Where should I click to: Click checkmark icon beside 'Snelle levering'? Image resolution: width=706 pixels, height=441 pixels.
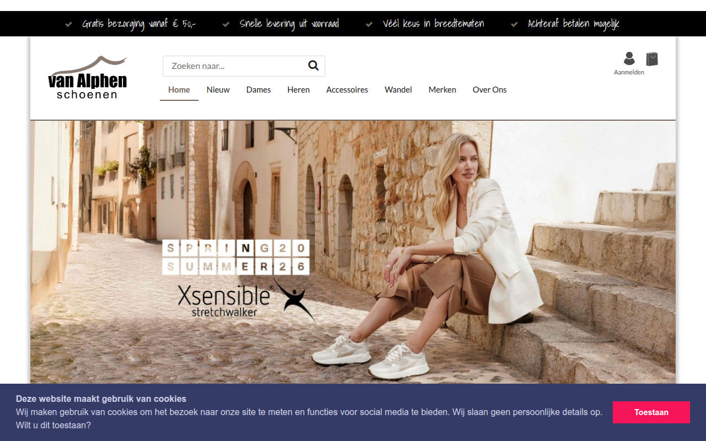click(x=226, y=24)
